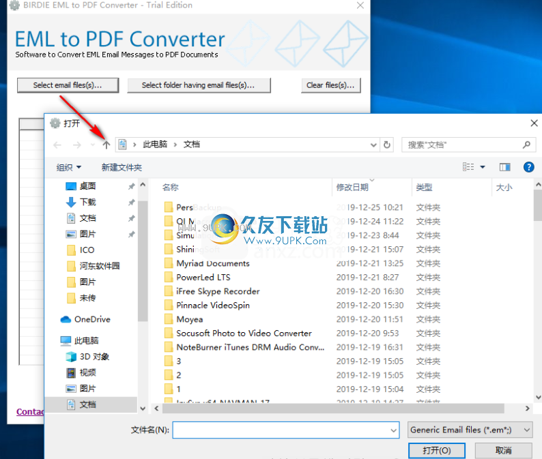This screenshot has height=459, width=542.
Task: Refresh the current folder listing
Action: pos(387,145)
